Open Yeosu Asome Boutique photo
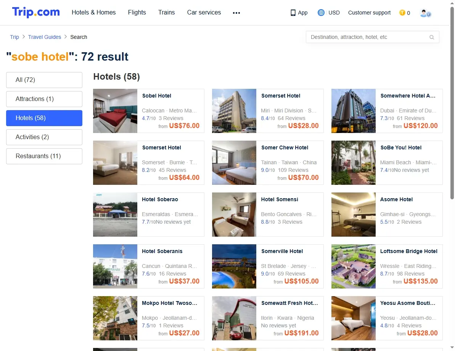455x351 pixels. point(354,318)
